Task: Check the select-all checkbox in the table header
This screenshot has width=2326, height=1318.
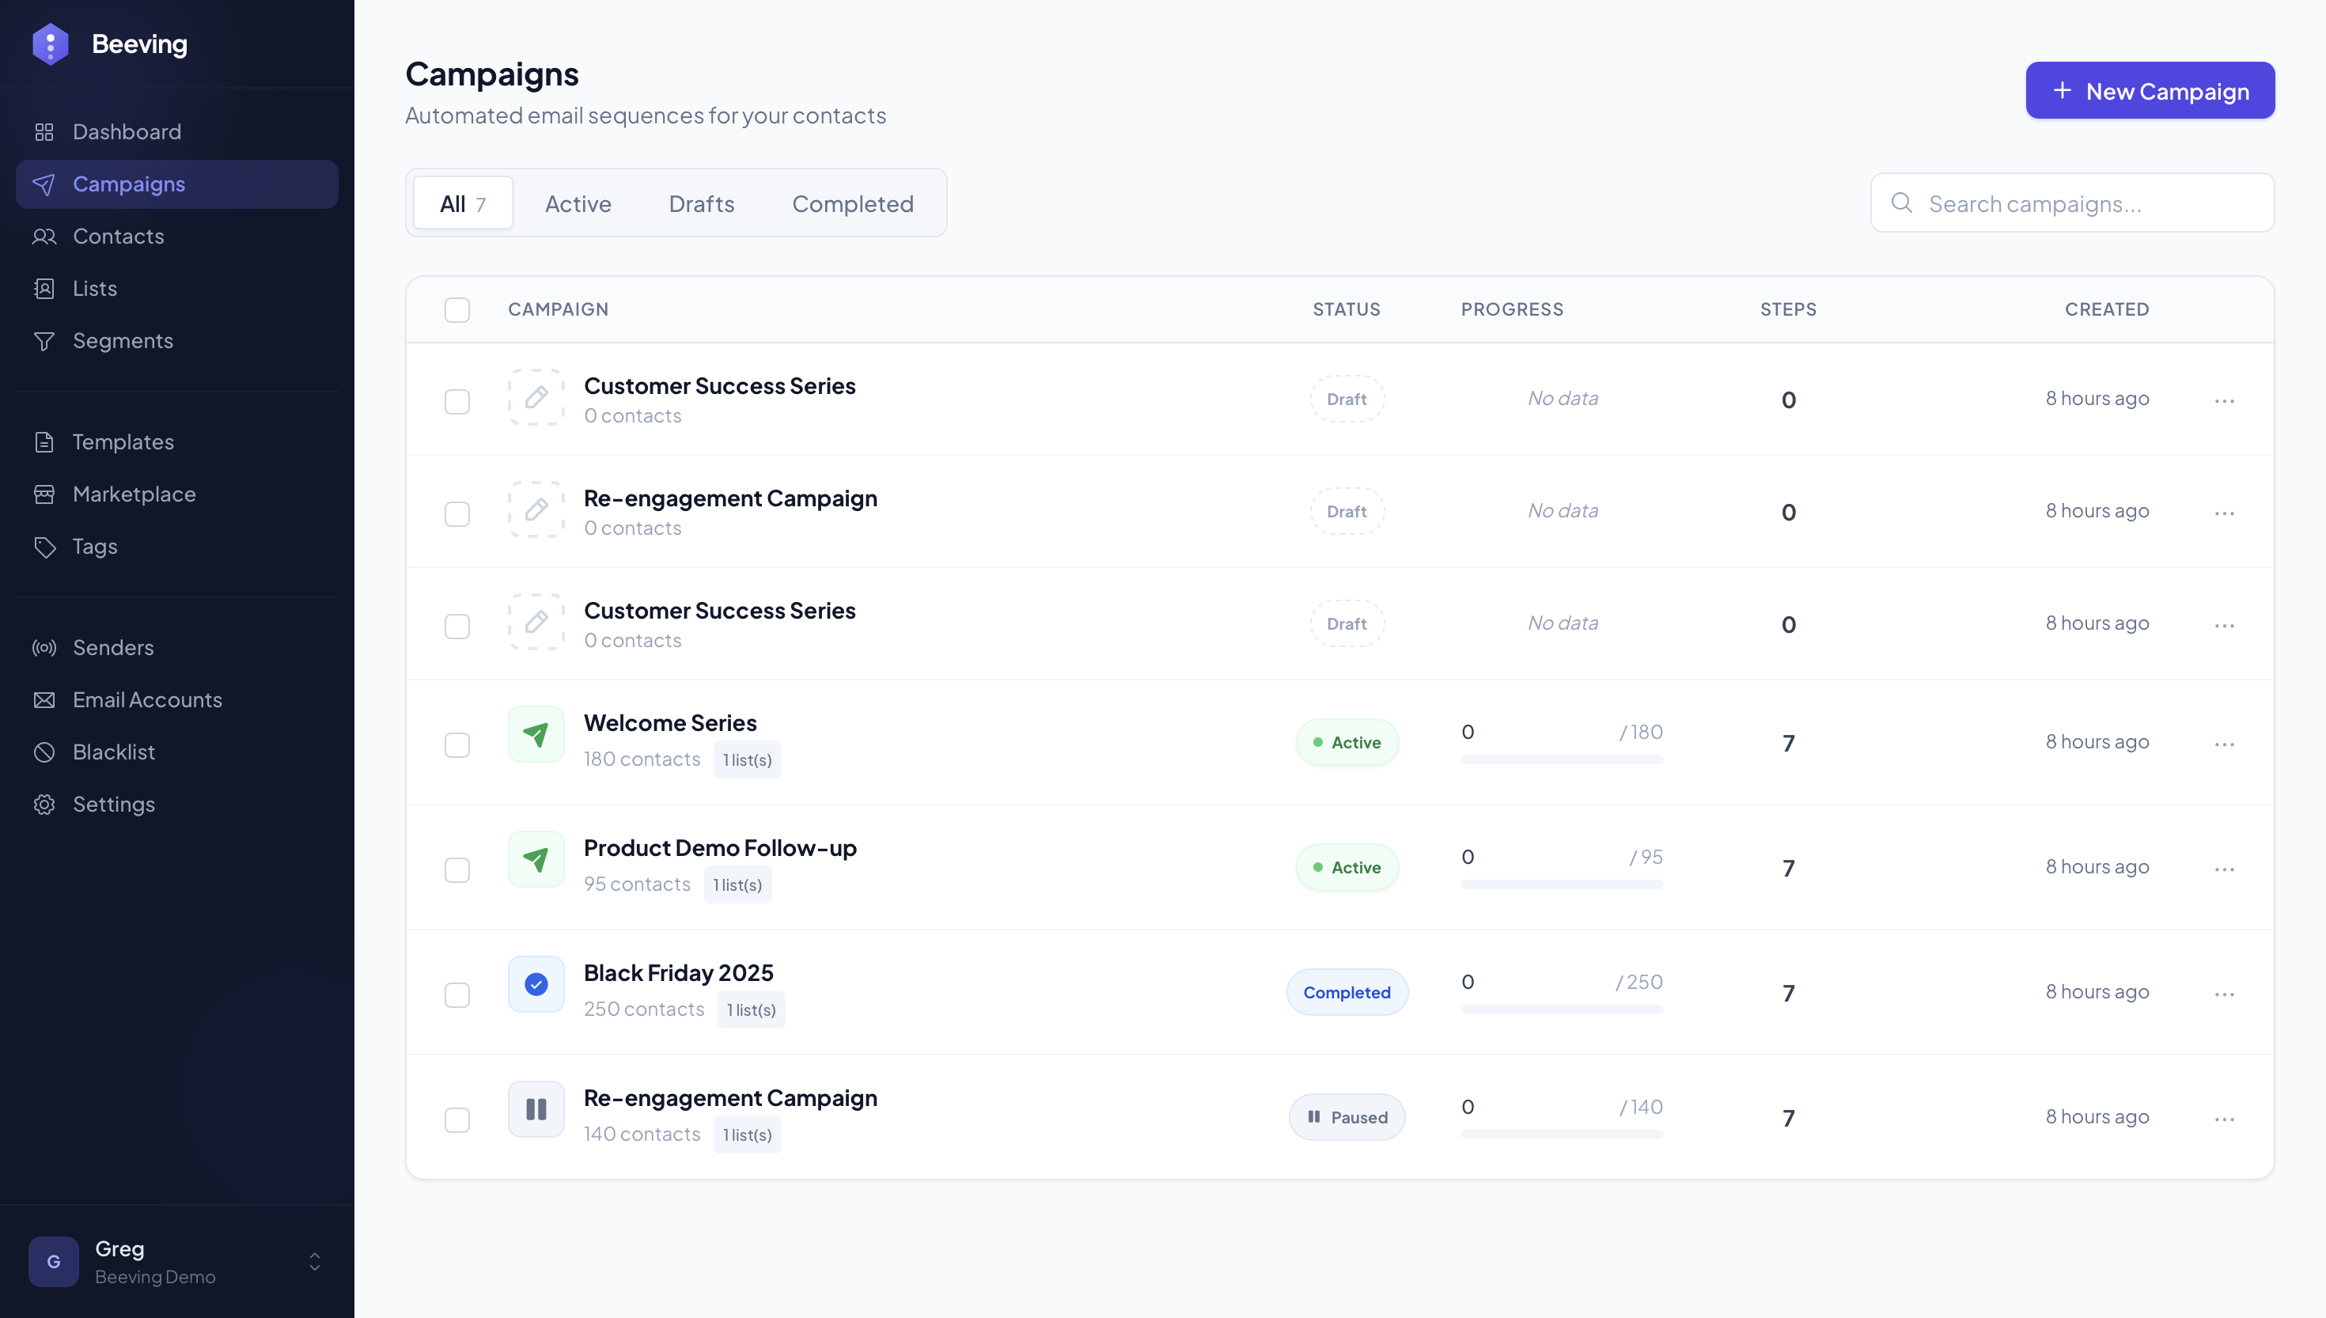Action: [x=457, y=309]
